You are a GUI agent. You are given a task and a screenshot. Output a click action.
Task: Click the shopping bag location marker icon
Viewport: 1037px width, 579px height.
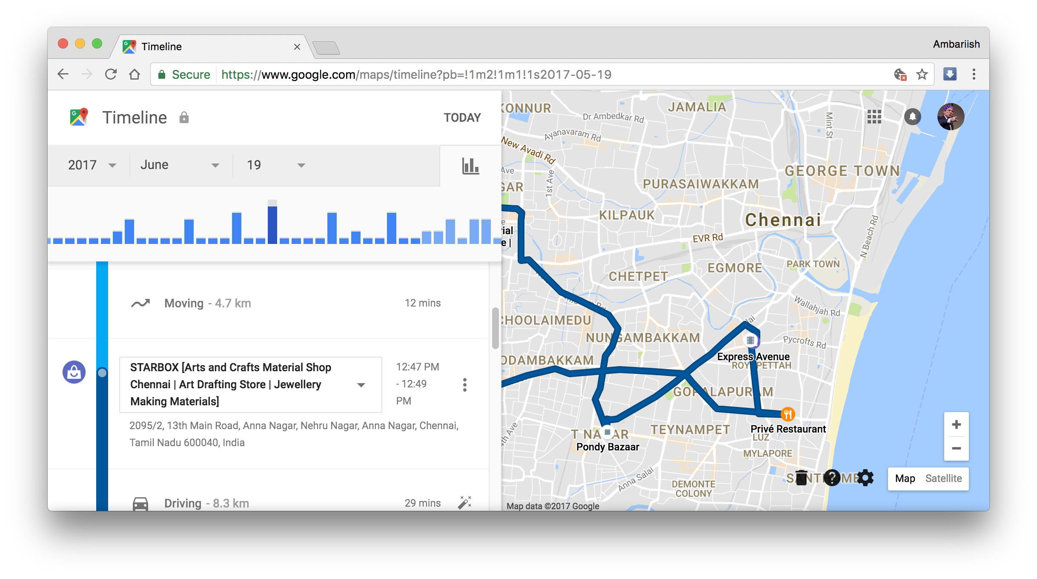(74, 371)
